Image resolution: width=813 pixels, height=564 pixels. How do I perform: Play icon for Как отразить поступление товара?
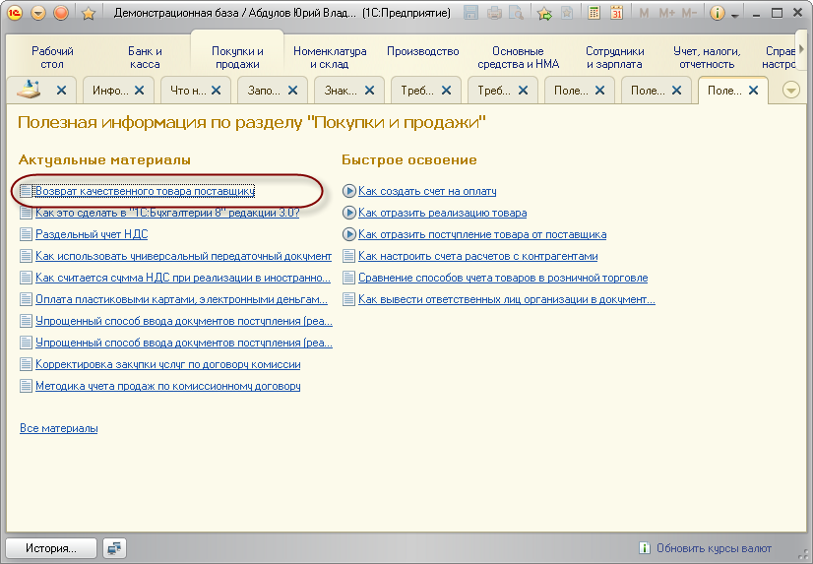pyautogui.click(x=349, y=234)
